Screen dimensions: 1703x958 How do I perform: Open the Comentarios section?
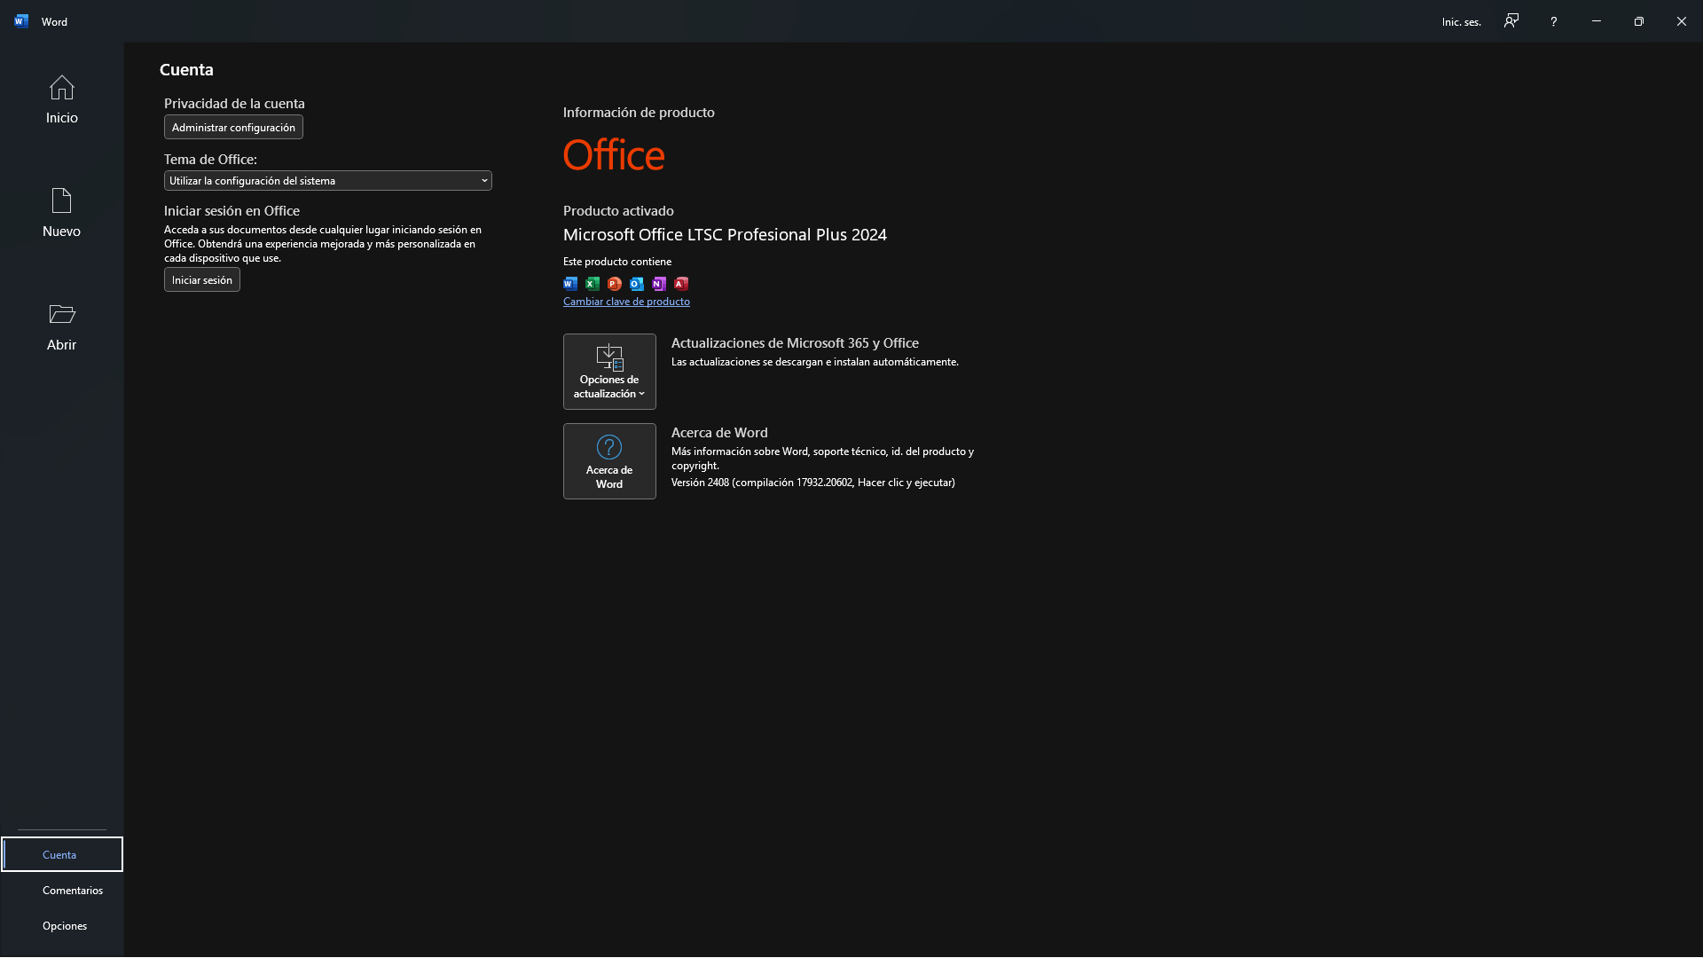(x=74, y=890)
